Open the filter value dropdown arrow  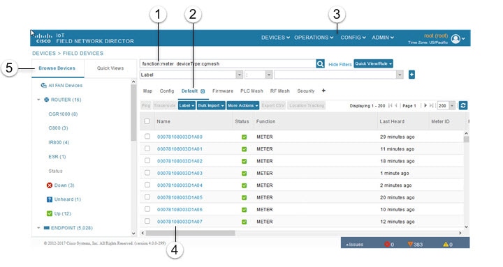[x=400, y=75]
